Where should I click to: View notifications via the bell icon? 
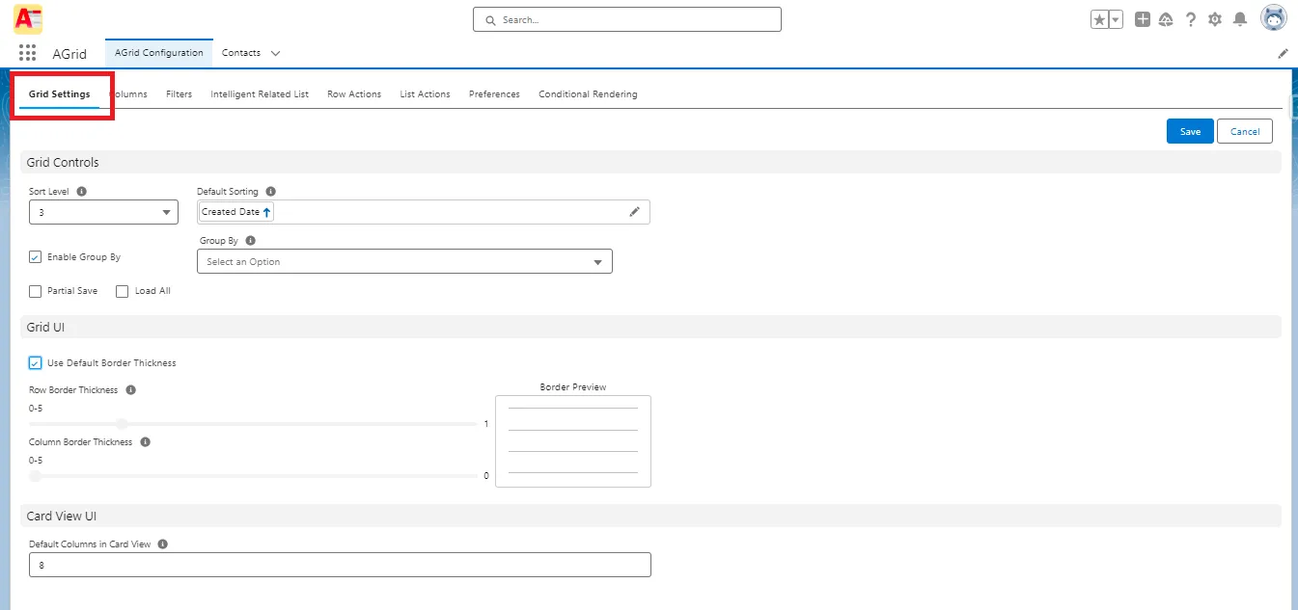(x=1239, y=18)
